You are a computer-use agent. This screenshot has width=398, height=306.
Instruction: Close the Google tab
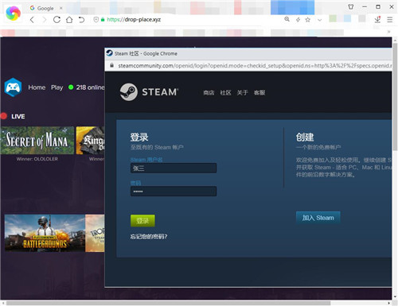pyautogui.click(x=60, y=8)
